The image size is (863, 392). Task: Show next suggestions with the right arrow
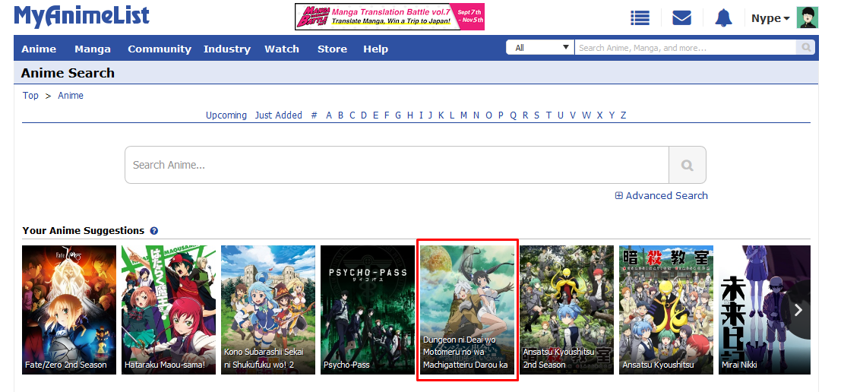798,310
